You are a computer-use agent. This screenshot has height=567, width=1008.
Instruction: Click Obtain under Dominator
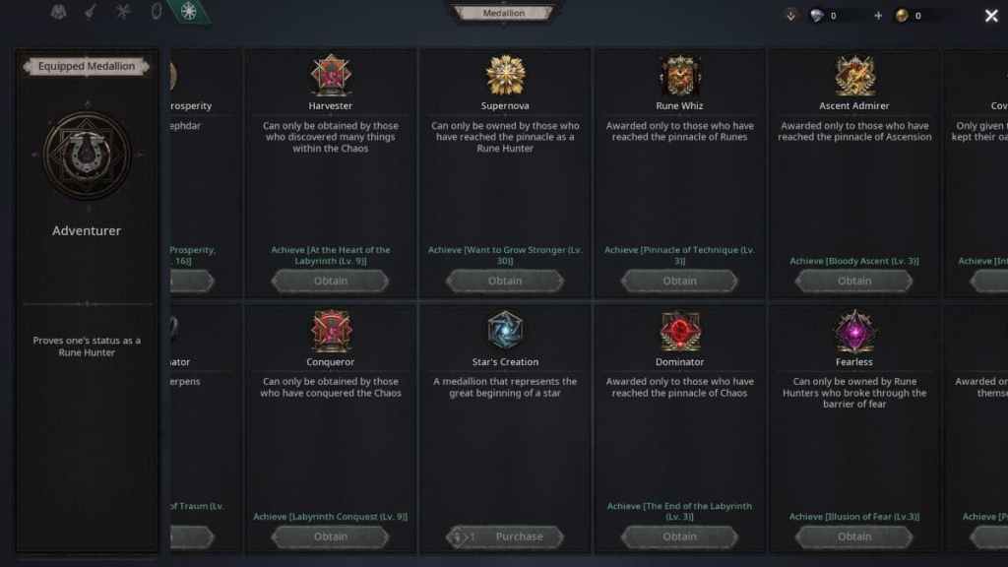[x=679, y=536]
